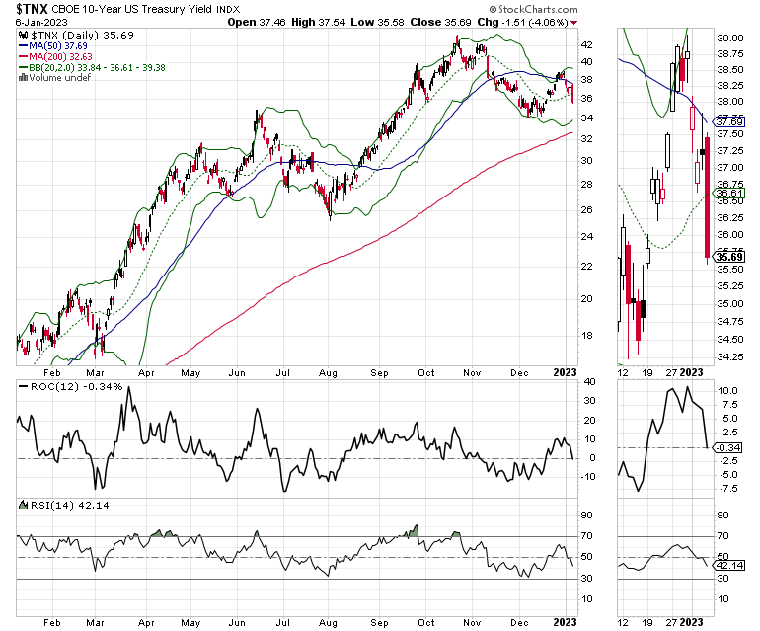Click the $TNX ticker symbol title
This screenshot has width=760, height=631.
click(x=32, y=9)
